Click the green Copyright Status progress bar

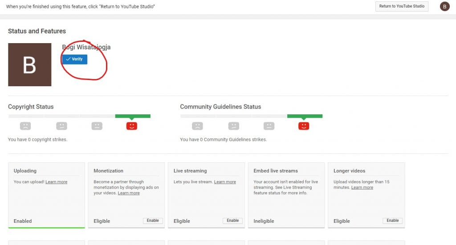click(x=133, y=116)
